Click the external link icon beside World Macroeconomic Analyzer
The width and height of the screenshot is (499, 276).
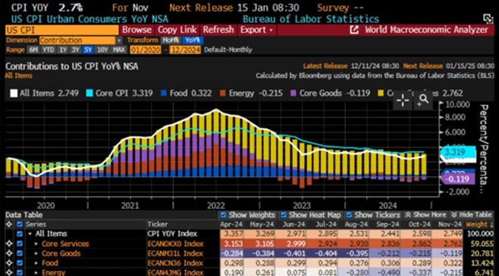click(x=354, y=30)
